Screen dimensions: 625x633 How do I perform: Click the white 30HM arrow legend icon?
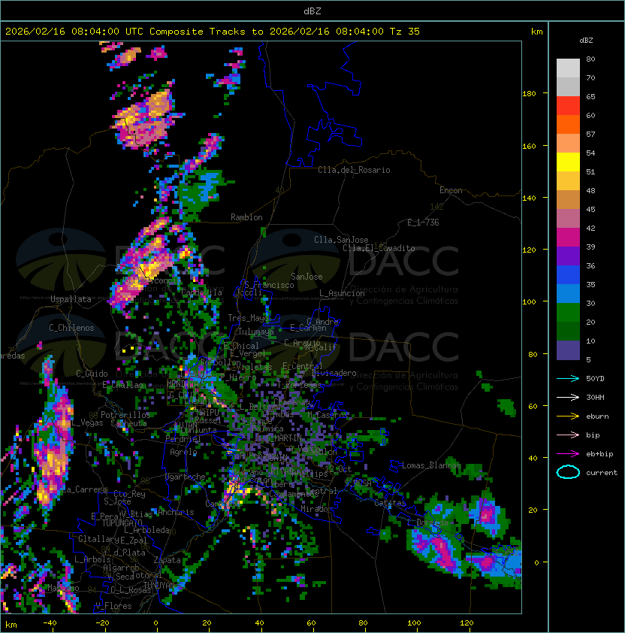568,397
